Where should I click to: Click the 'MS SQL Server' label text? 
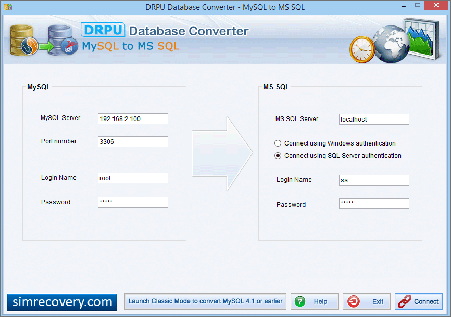297,119
